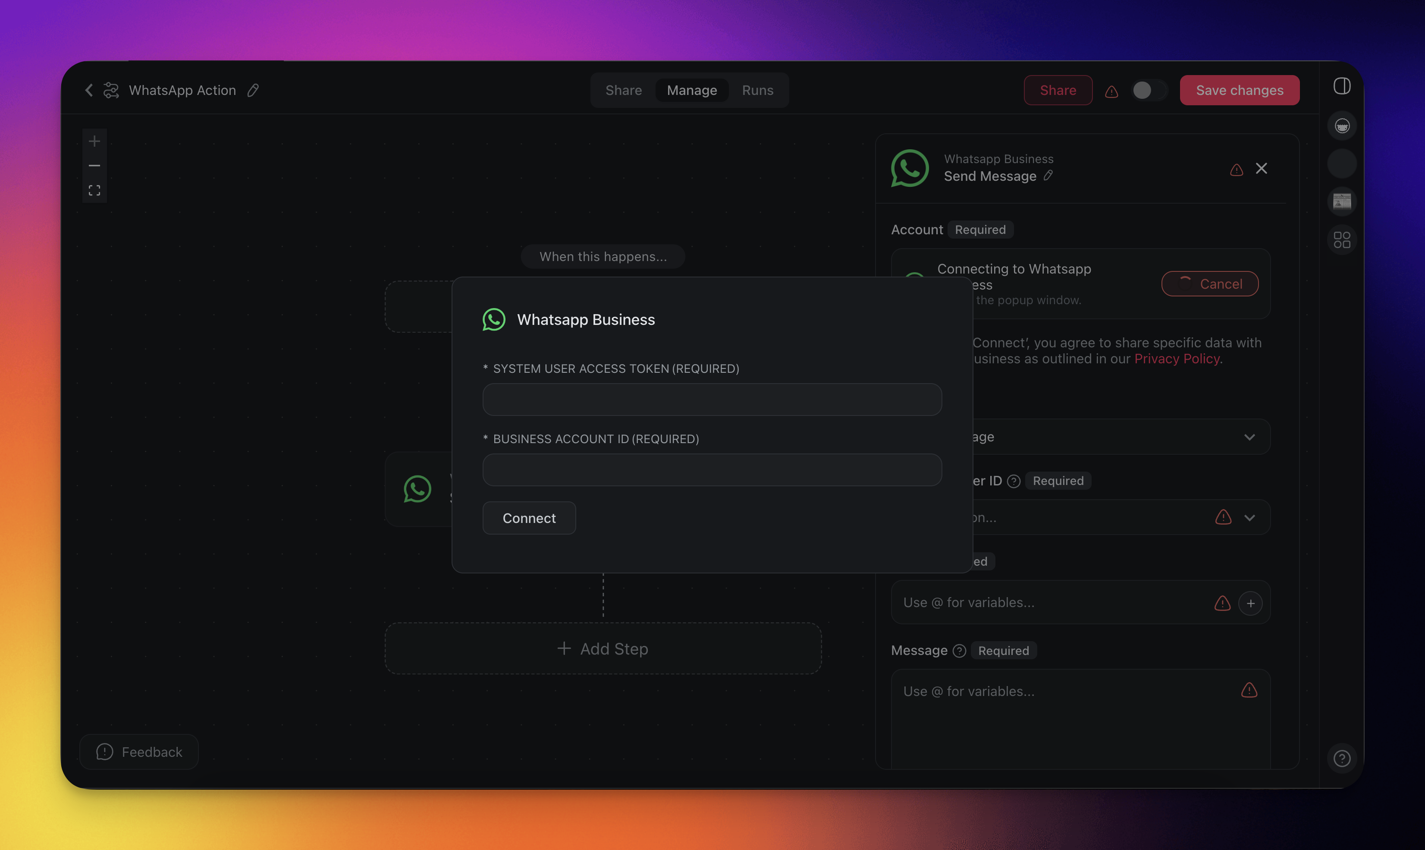Image resolution: width=1425 pixels, height=850 pixels.
Task: Click the sidebar panel layout icon
Action: [1341, 86]
